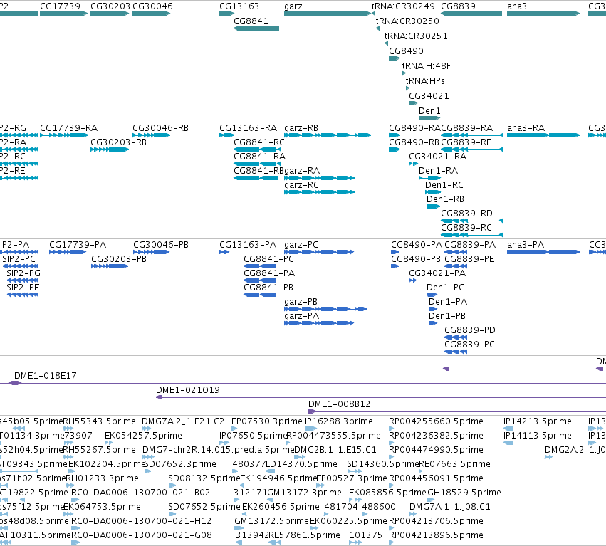Click the DME1-008B12 clone label
This screenshot has height=546, width=606.
coord(340,404)
